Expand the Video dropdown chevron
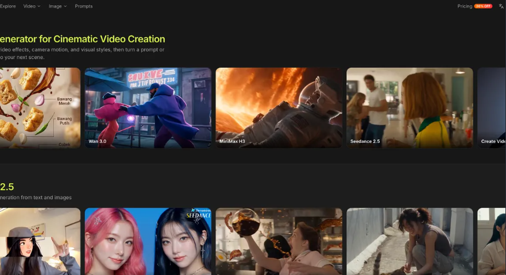The image size is (506, 275). pyautogui.click(x=39, y=6)
